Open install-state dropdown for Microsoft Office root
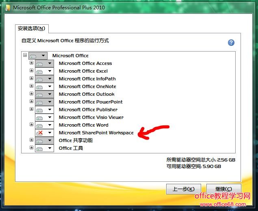This screenshot has width=258, height=211. [x=38, y=56]
